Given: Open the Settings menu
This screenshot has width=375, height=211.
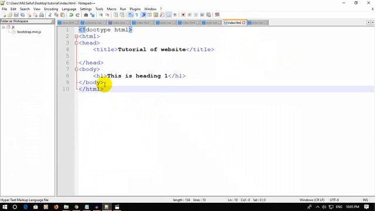Looking at the screenshot, I should click(x=86, y=9).
